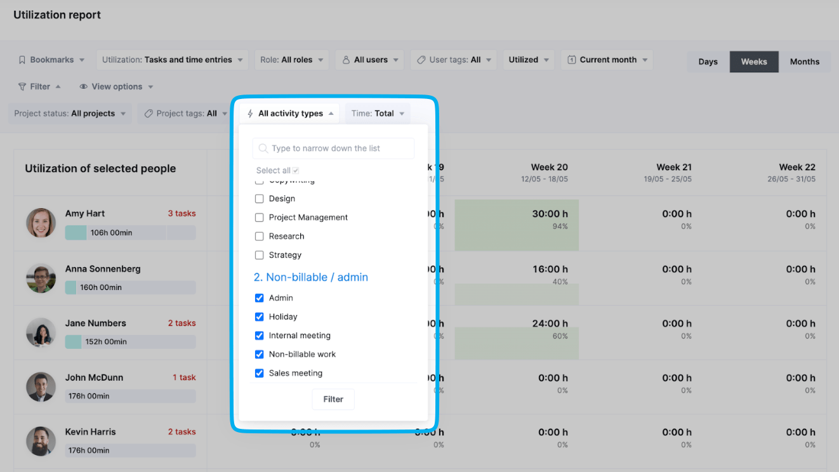Click Anna Sonnenberg's 160h 00min utilization bar
Viewport: 839px width, 472px height.
pyautogui.click(x=130, y=287)
